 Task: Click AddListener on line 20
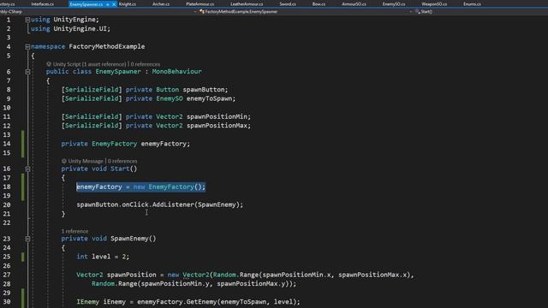click(x=173, y=204)
